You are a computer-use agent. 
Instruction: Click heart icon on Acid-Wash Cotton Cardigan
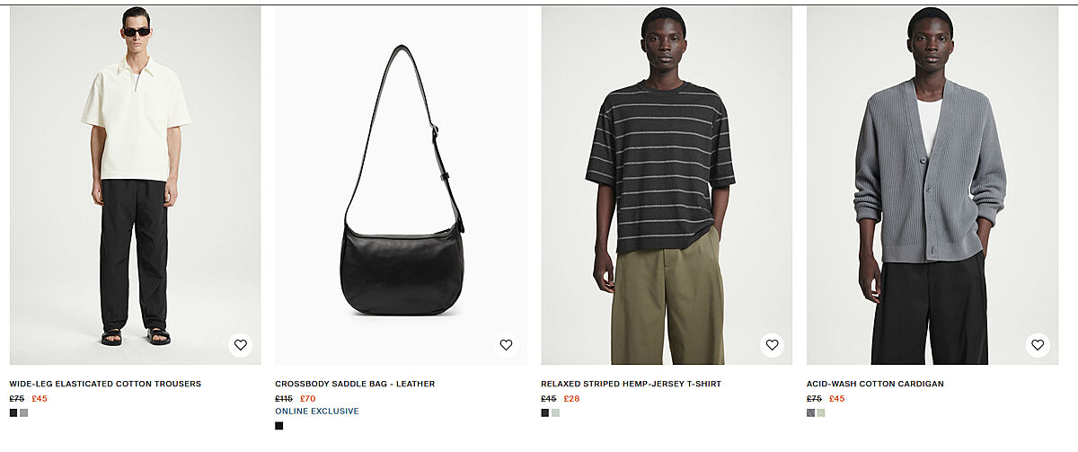(1038, 345)
